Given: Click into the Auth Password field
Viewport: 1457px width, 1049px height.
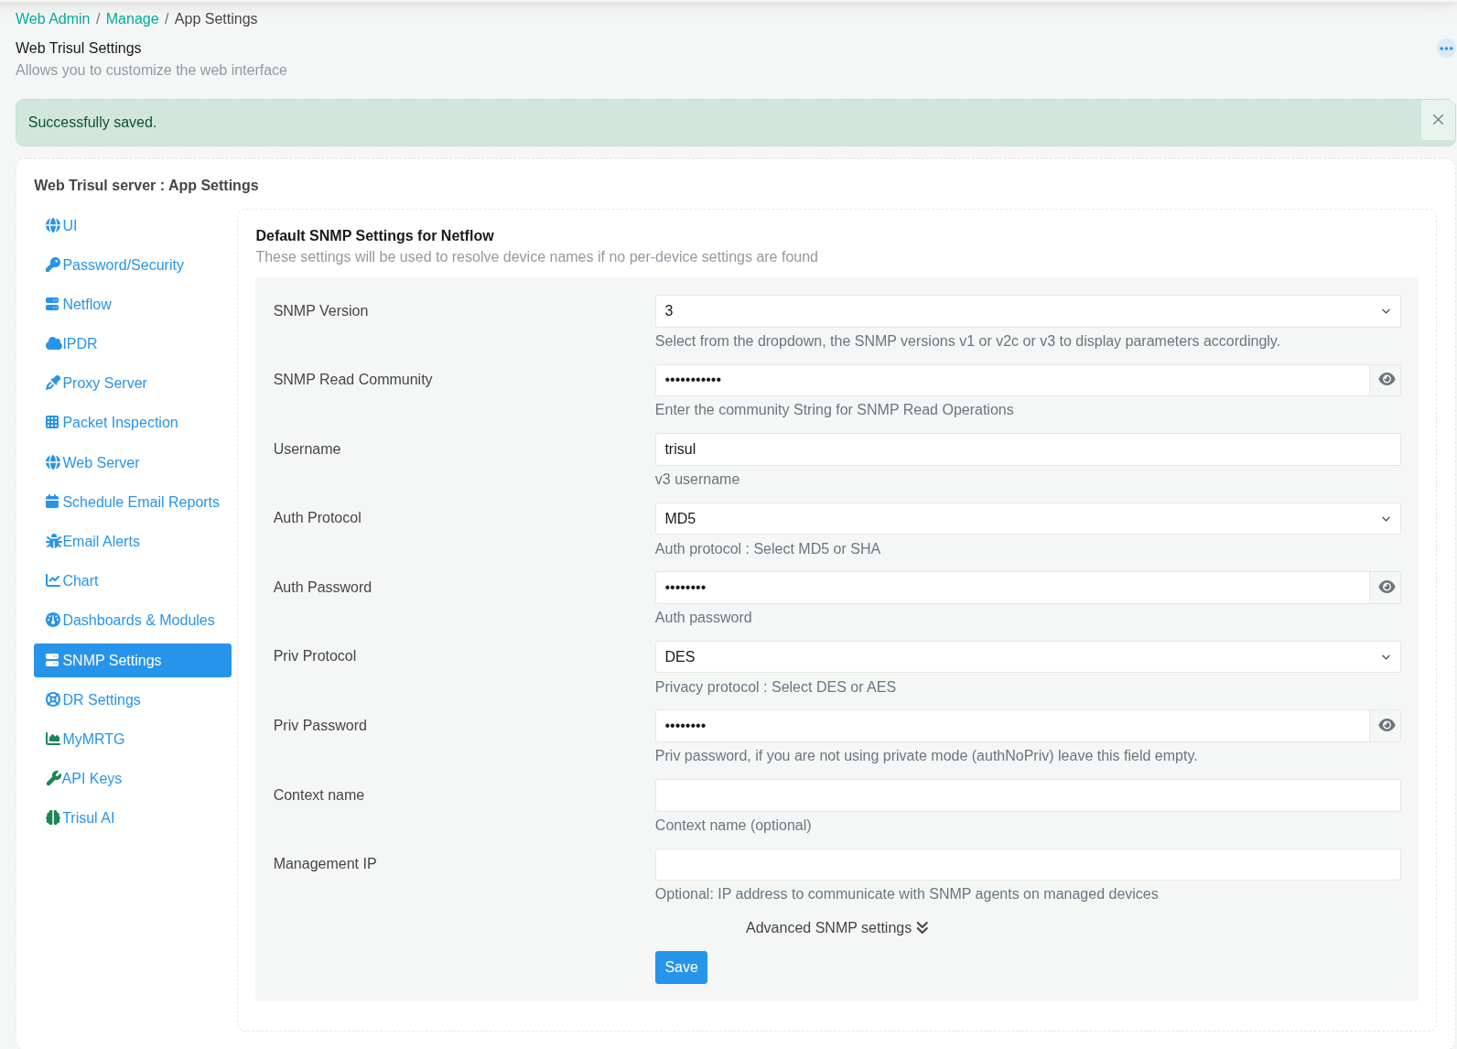Looking at the screenshot, I should [1012, 588].
